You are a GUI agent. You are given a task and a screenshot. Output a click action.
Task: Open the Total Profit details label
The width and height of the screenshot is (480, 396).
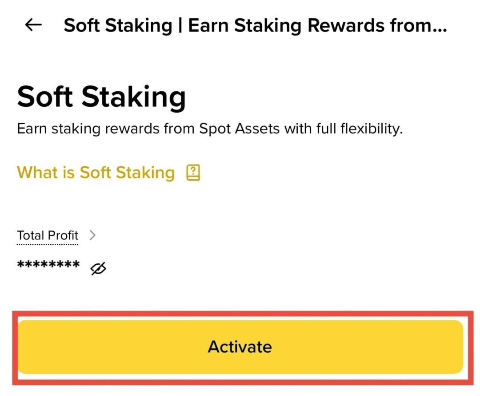pos(48,235)
